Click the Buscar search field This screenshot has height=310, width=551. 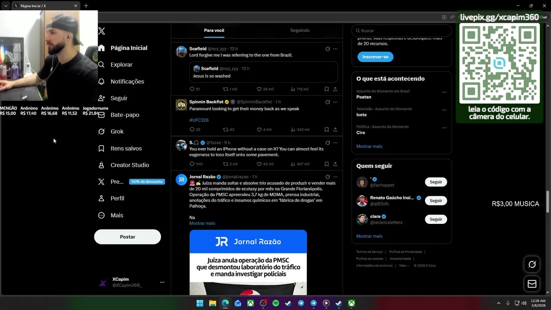[x=402, y=31]
